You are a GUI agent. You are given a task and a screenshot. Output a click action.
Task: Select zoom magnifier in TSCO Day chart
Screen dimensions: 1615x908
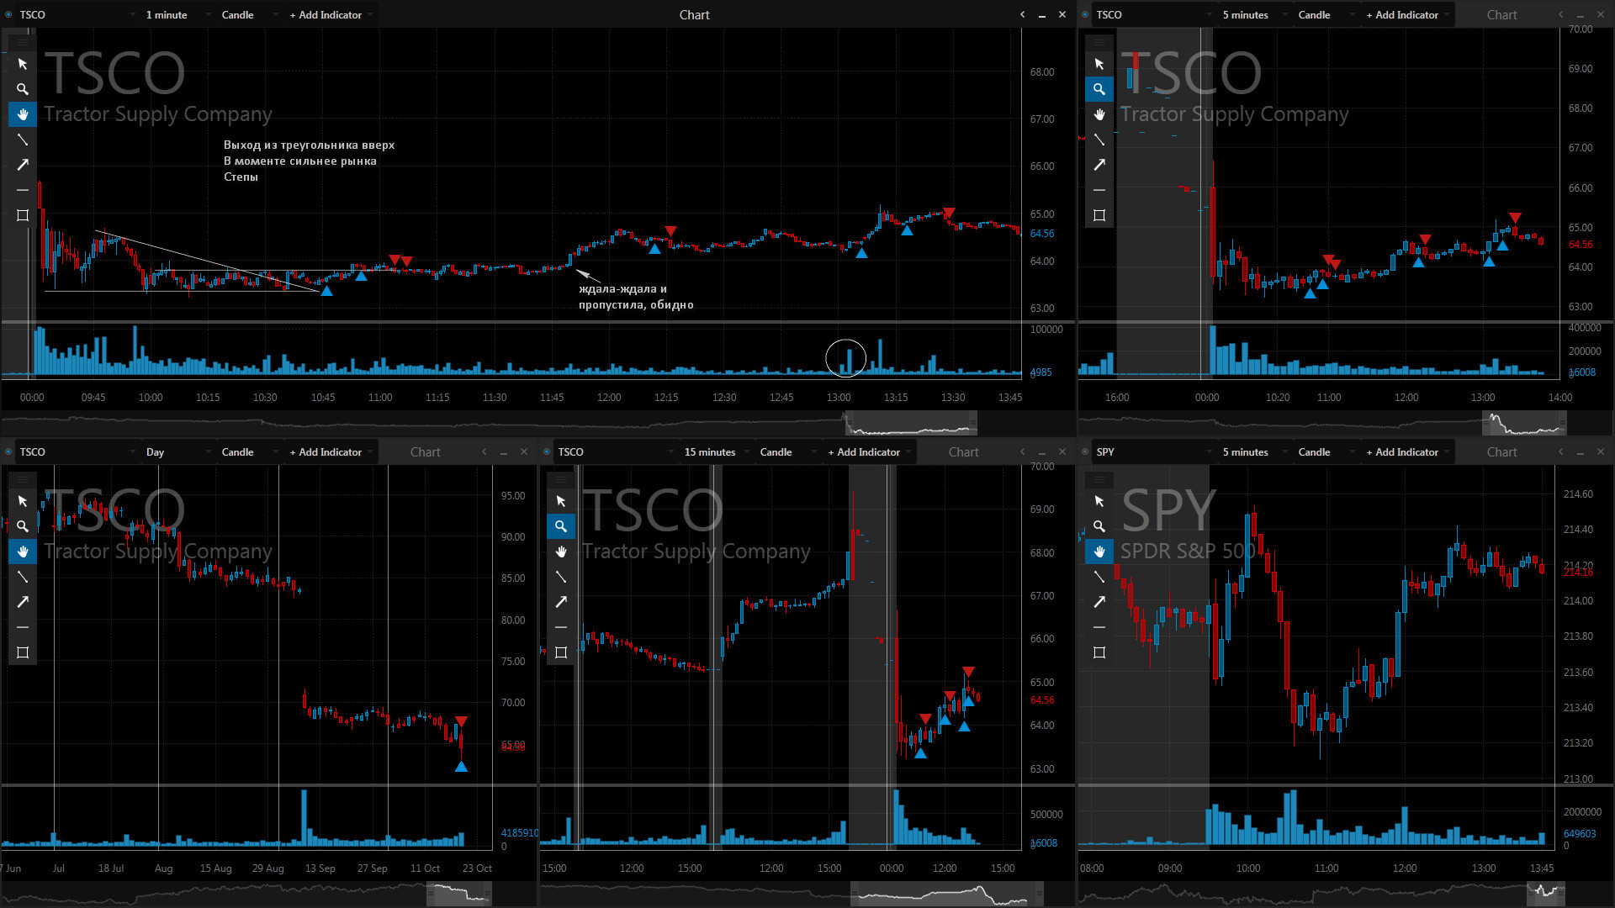(x=23, y=526)
